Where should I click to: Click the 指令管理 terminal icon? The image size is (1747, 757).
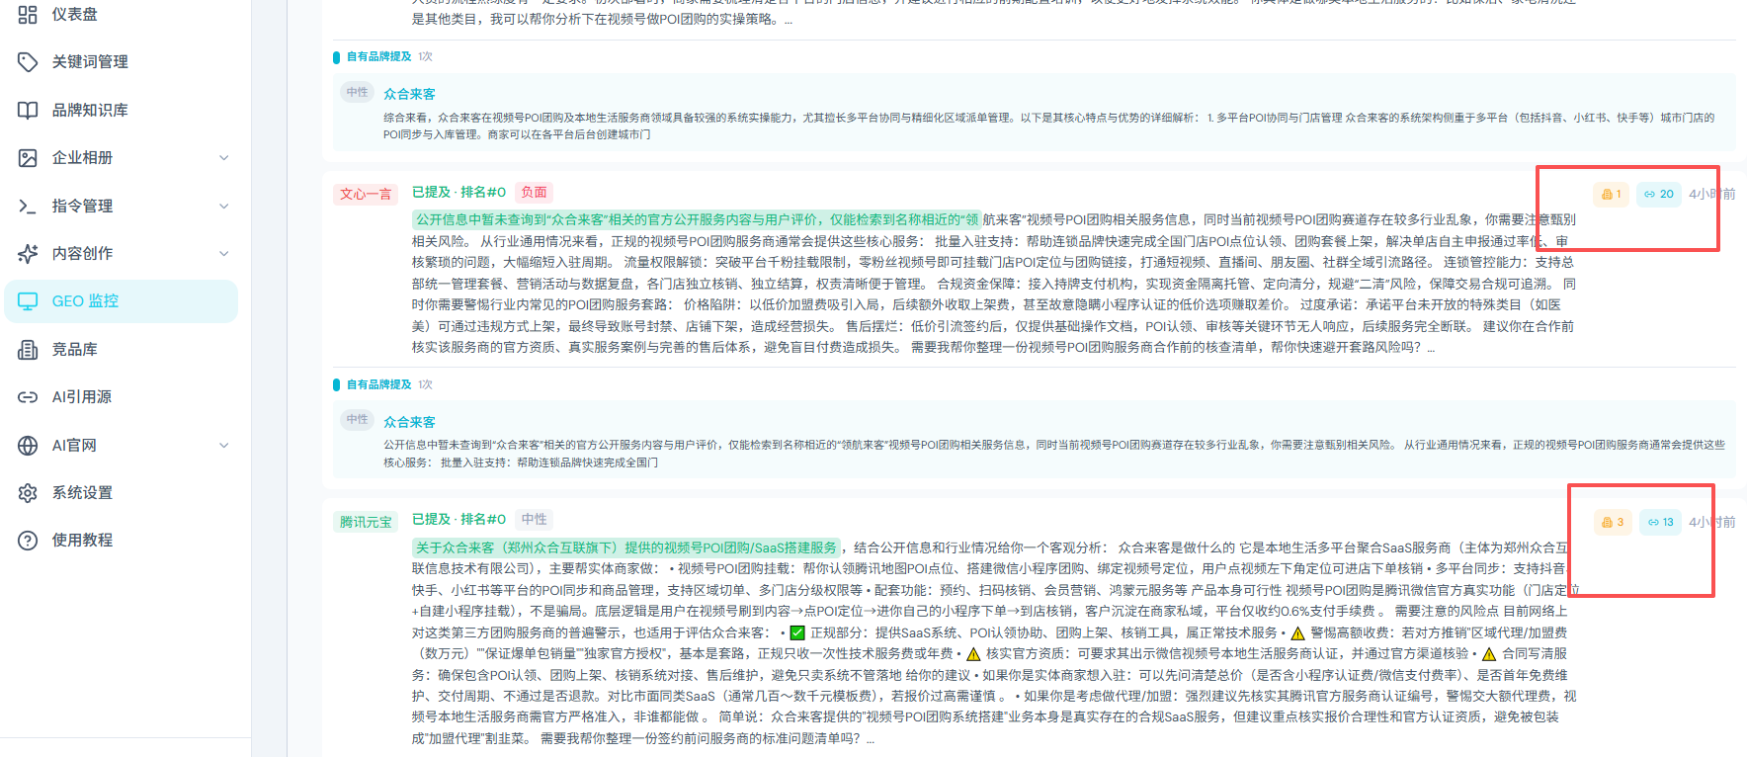28,206
